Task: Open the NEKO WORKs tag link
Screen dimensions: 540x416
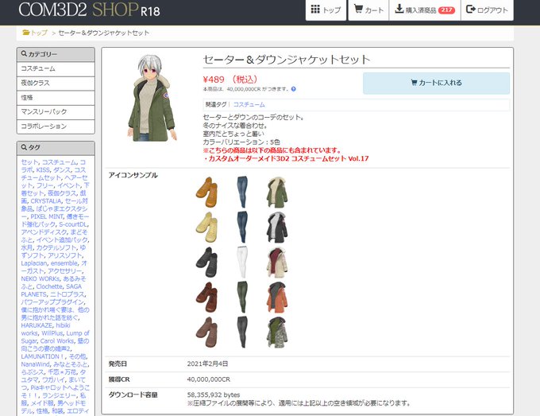Action: (40, 278)
